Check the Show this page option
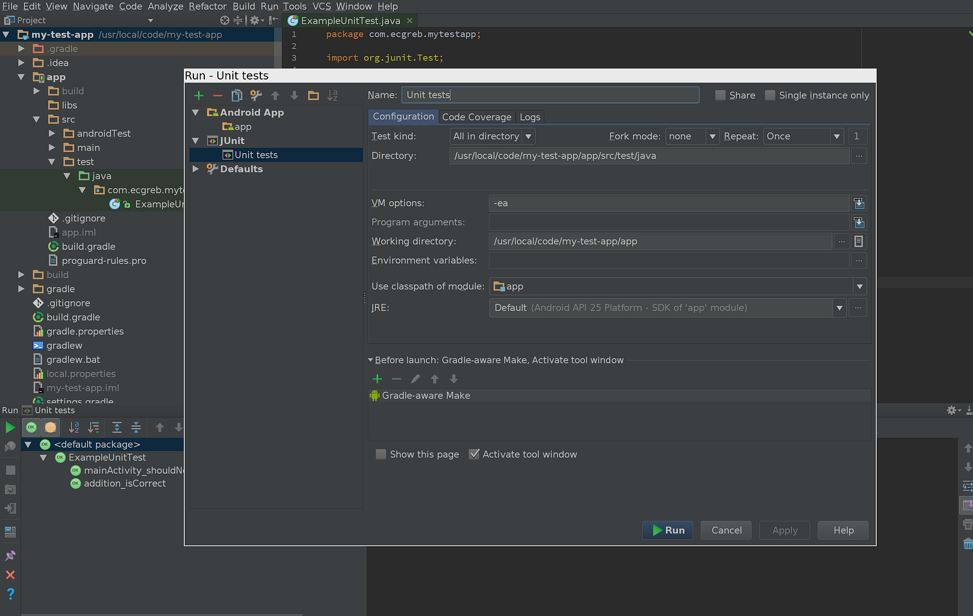The height and width of the screenshot is (616, 973). click(x=381, y=454)
